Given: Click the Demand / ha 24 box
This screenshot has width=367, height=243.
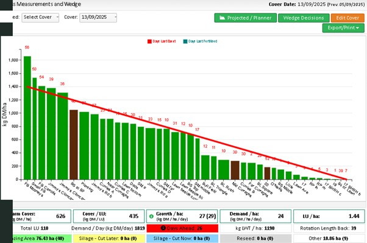Looking at the screenshot, I should [255, 216].
